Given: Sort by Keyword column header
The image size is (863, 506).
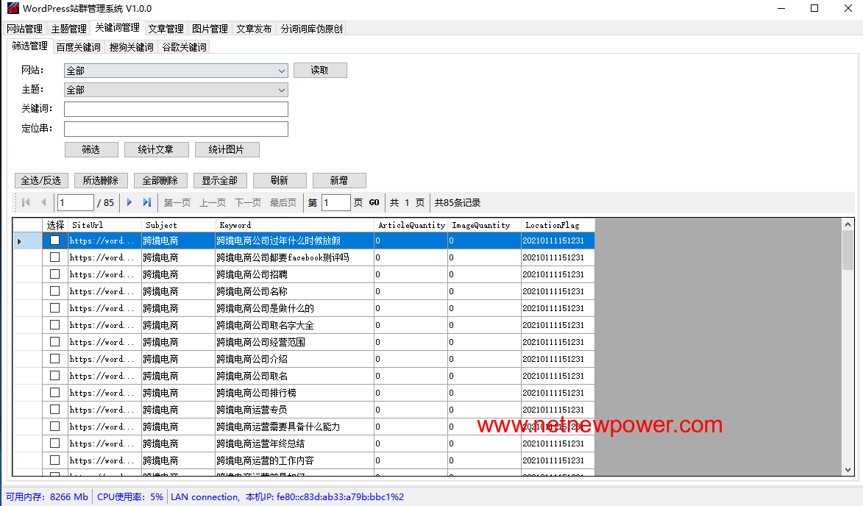Looking at the screenshot, I should pos(294,225).
